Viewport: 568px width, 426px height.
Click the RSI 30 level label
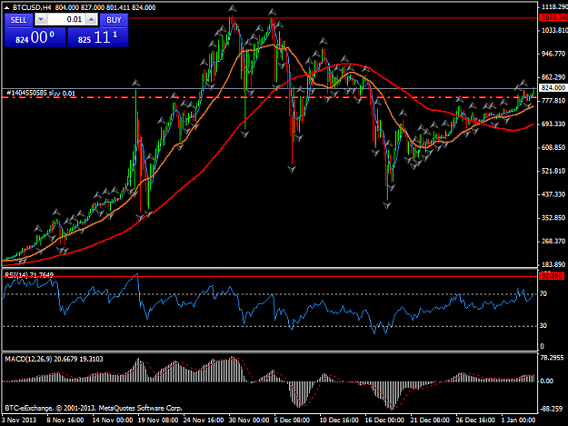click(x=543, y=326)
